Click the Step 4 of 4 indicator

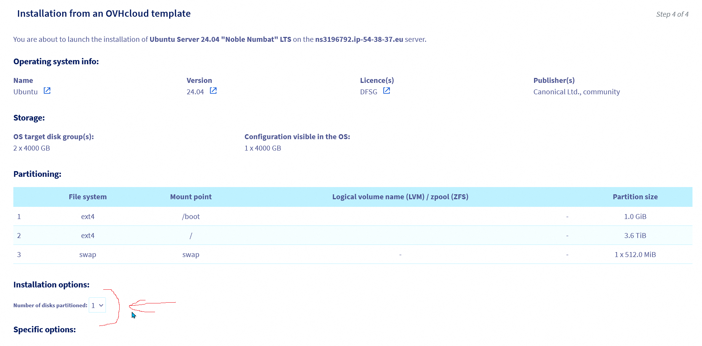(672, 14)
